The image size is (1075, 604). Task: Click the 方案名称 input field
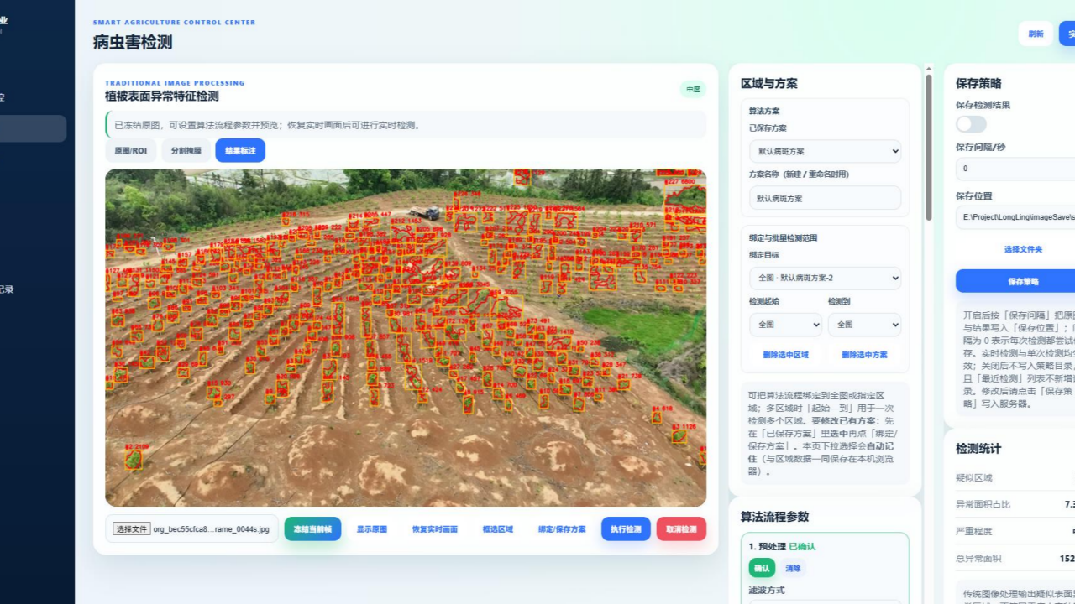point(825,199)
